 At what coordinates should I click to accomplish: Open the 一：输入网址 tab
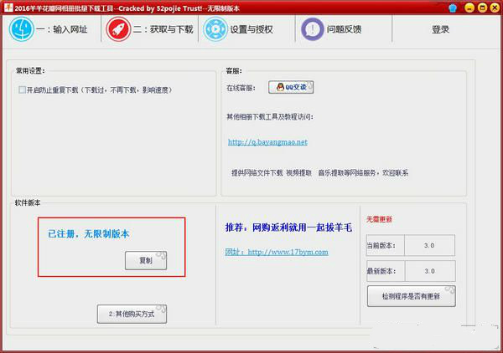[51, 29]
